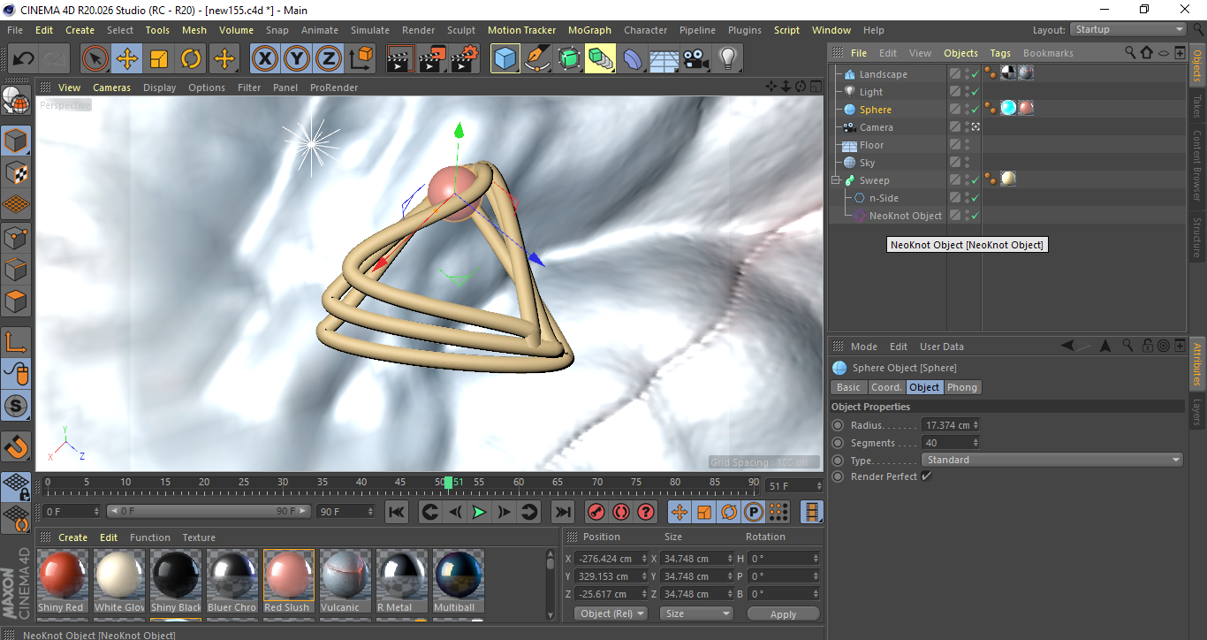Toggle Render Perfect checkbox
The image size is (1207, 640).
pos(926,476)
